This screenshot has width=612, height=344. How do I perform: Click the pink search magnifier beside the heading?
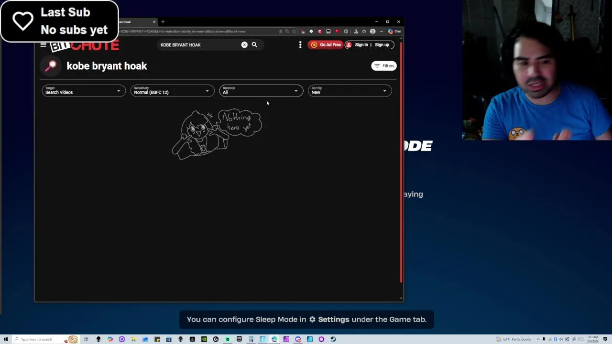[51, 66]
